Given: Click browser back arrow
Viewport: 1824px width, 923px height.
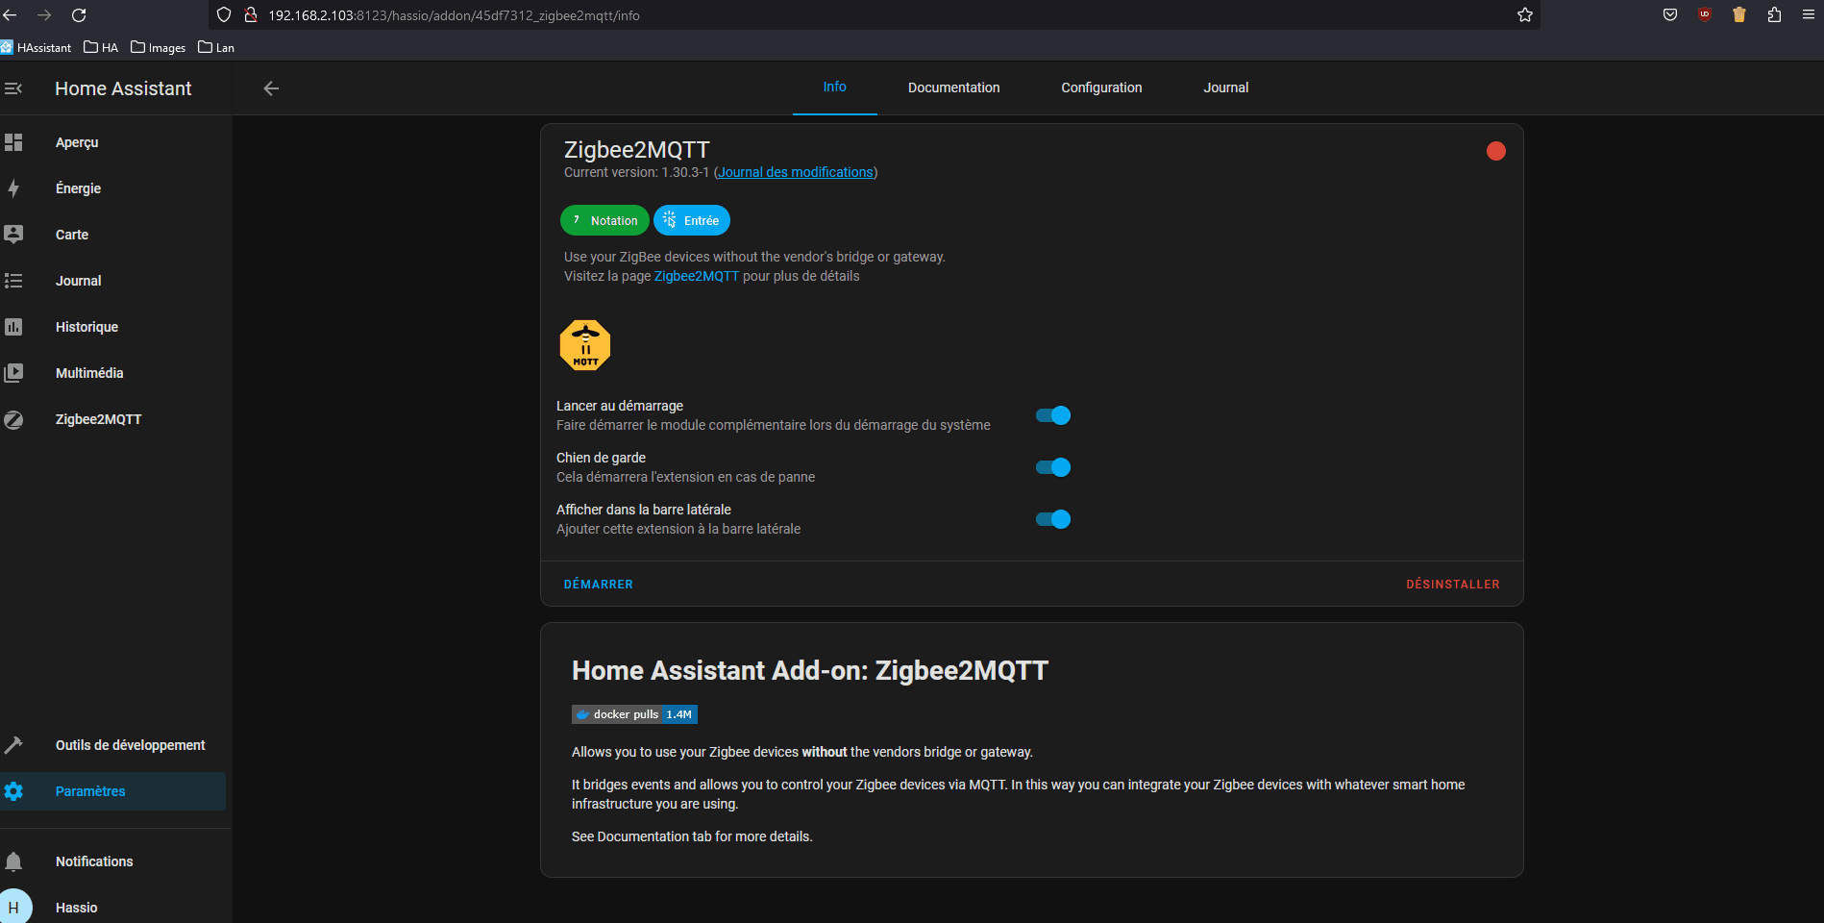Looking at the screenshot, I should coord(11,15).
